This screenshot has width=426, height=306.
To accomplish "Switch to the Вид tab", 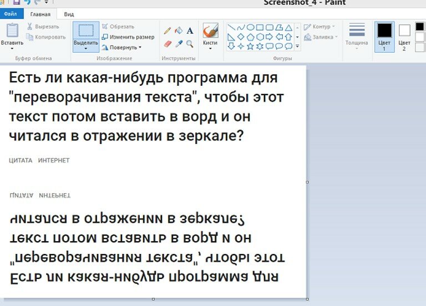I will coord(69,14).
